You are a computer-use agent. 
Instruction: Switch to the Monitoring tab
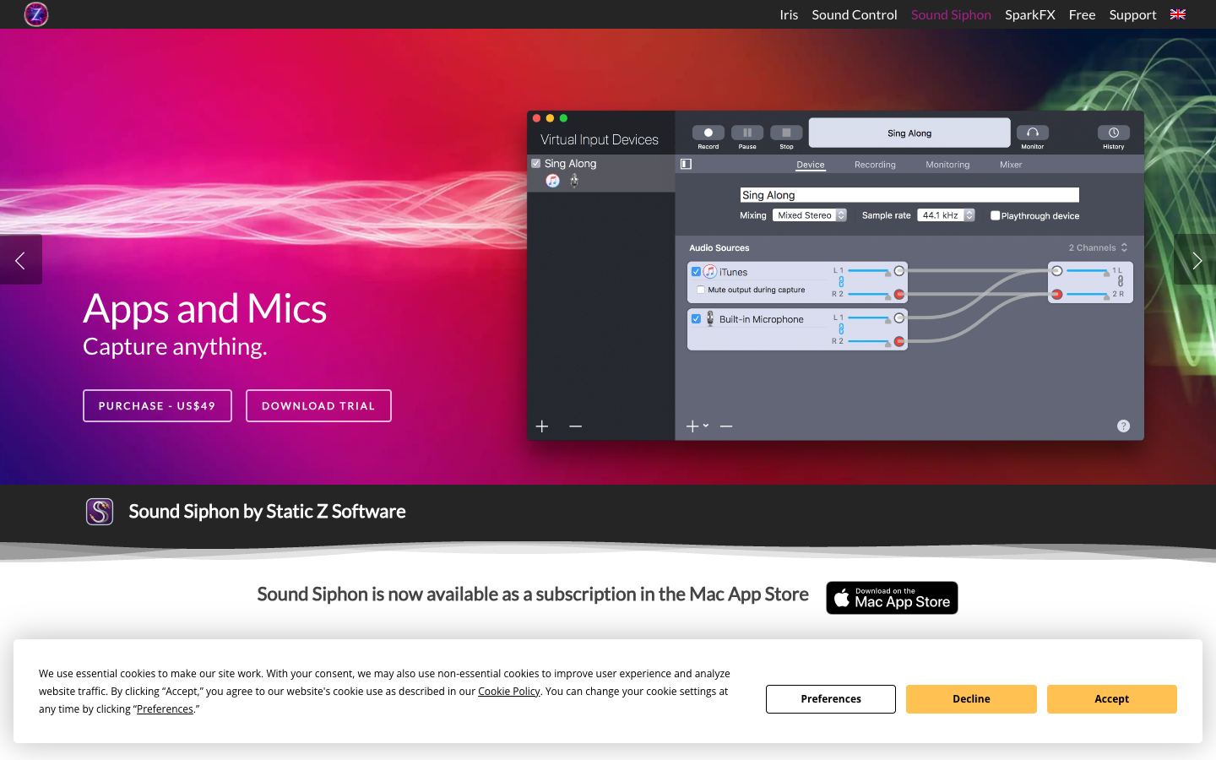[x=947, y=165]
